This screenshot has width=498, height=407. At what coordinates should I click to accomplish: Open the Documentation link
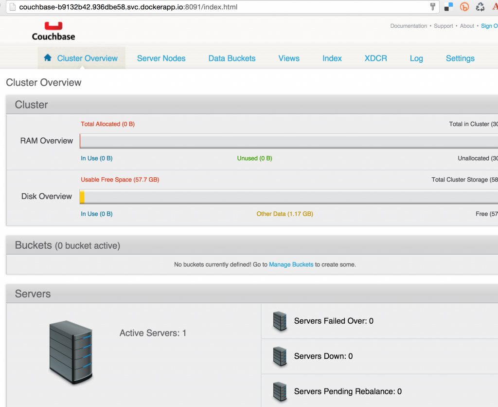pyautogui.click(x=409, y=26)
